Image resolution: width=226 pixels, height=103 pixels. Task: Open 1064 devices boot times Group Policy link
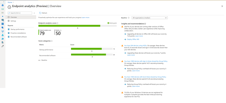(x=145, y=77)
